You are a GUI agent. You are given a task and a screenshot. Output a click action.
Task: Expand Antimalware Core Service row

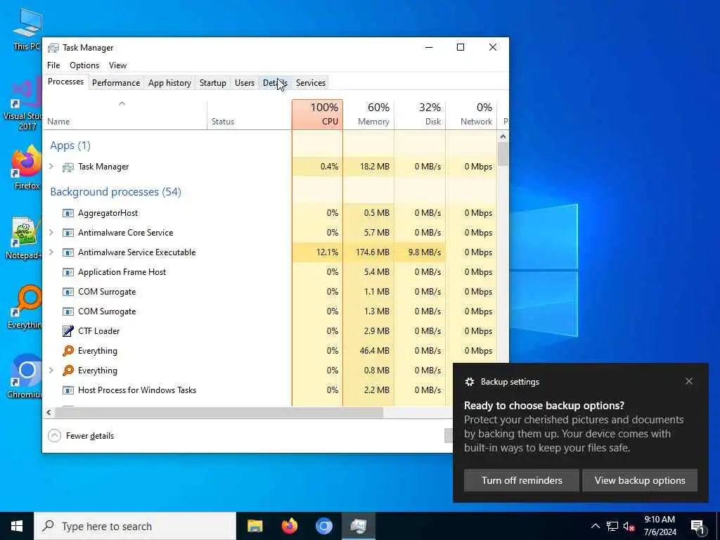click(51, 233)
